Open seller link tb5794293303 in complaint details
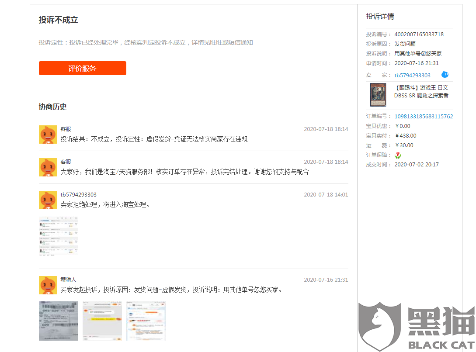The width and height of the screenshot is (476, 352). point(412,75)
